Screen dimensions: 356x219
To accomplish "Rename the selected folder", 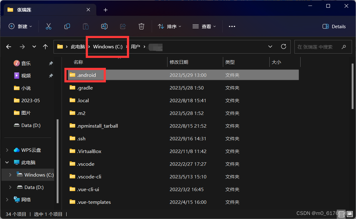I will 104,26.
